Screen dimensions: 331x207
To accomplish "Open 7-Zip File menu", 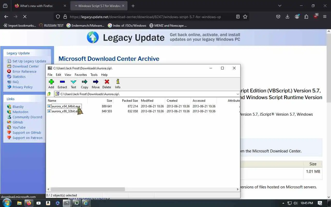I will [50, 75].
